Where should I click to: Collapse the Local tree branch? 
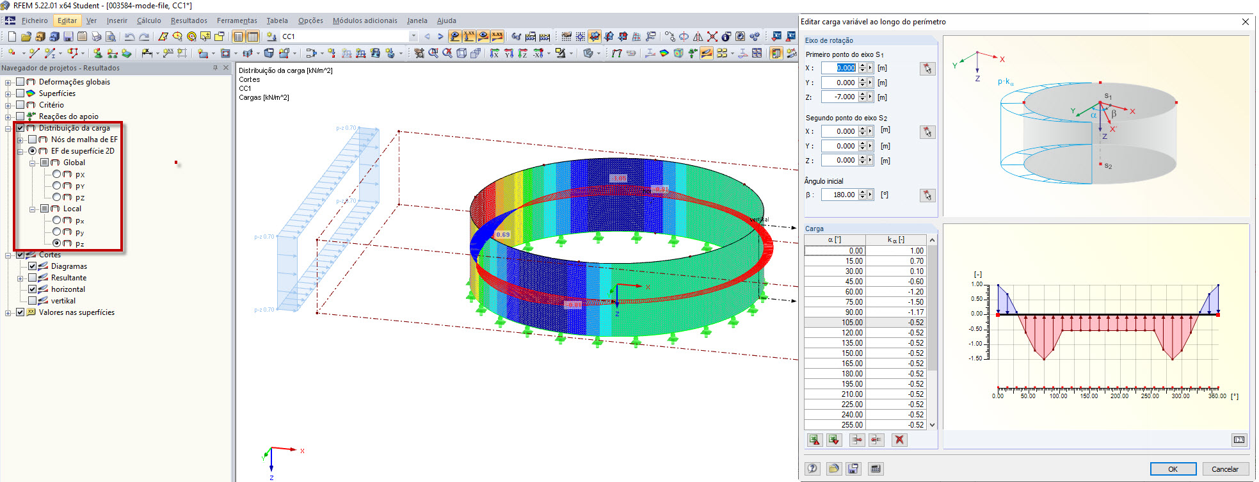point(32,209)
